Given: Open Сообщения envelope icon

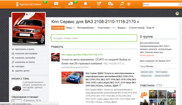Looking at the screenshot, I should click(56, 4).
